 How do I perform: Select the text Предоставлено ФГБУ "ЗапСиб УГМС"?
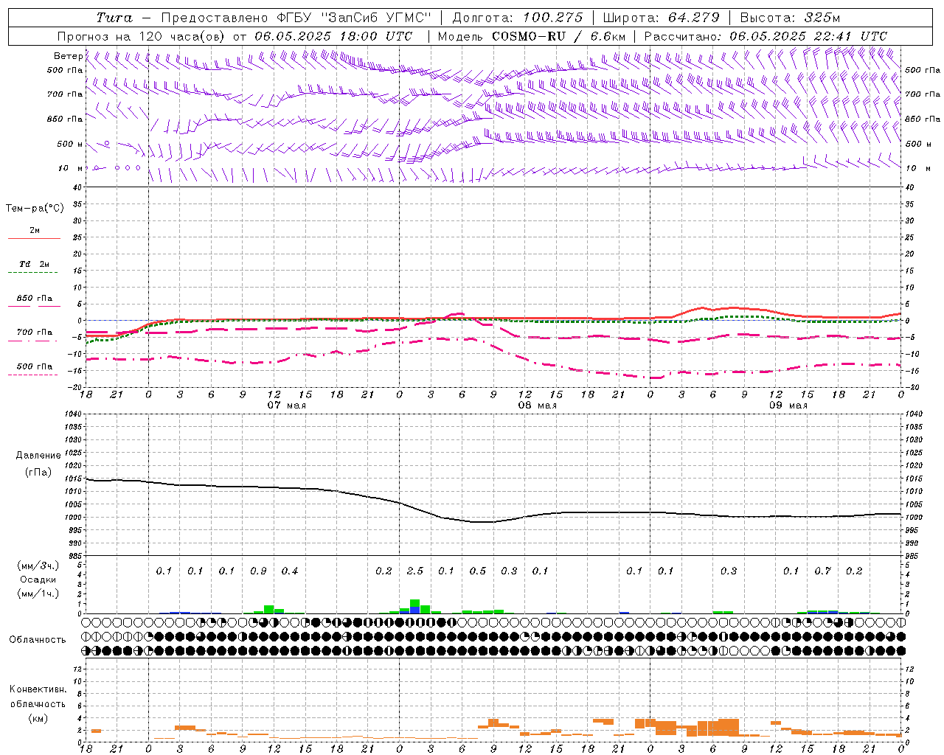296,18
